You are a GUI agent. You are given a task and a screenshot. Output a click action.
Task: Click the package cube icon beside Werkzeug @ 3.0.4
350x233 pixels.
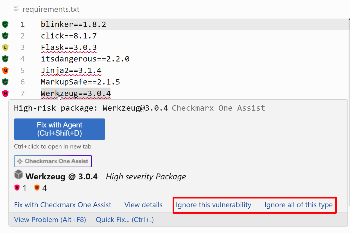point(19,175)
